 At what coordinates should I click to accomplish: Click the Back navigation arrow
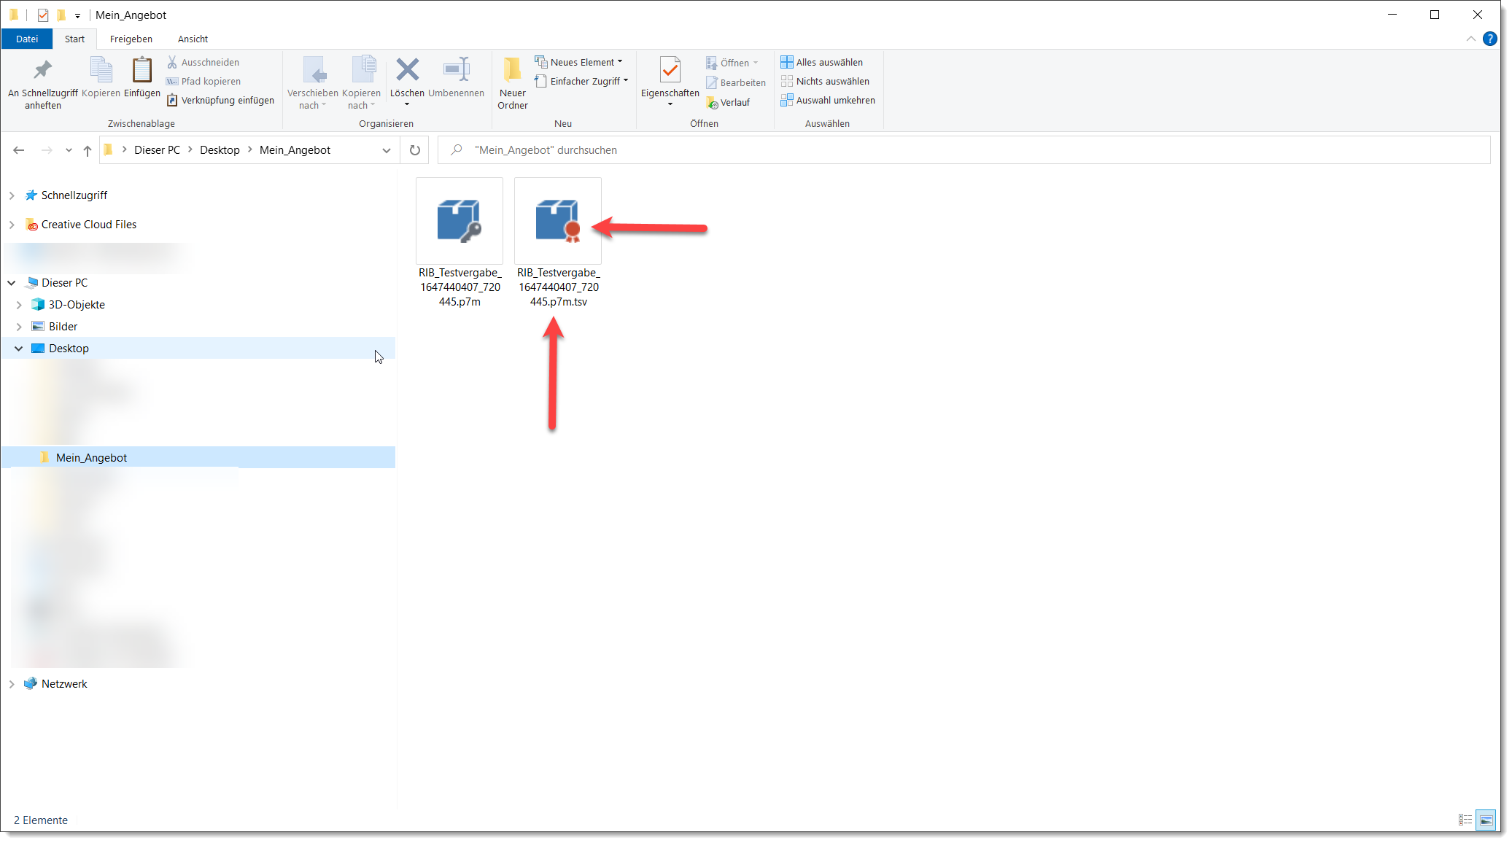point(19,150)
